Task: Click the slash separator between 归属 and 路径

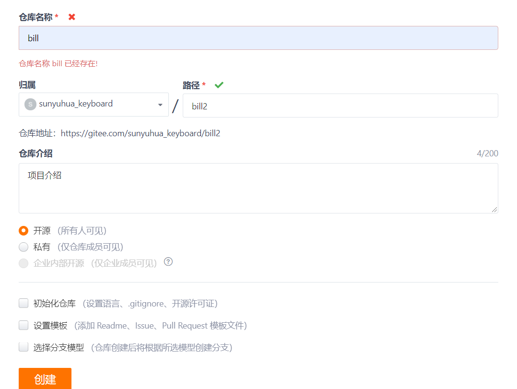Action: [x=175, y=106]
